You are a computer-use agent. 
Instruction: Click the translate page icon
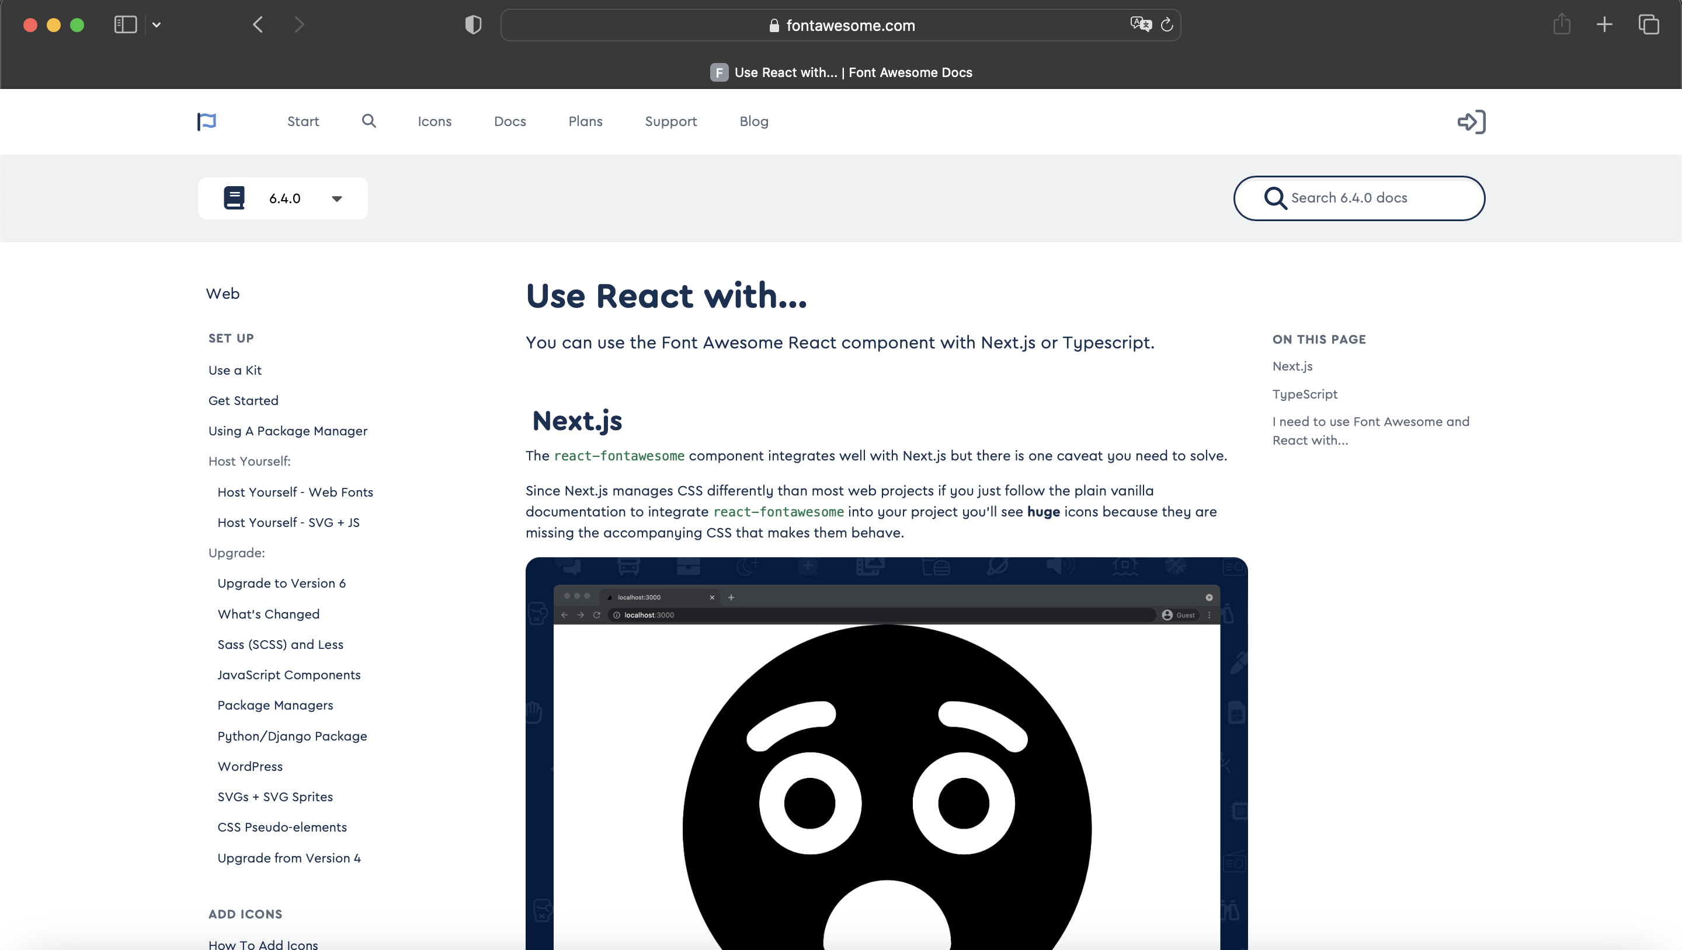(x=1141, y=25)
